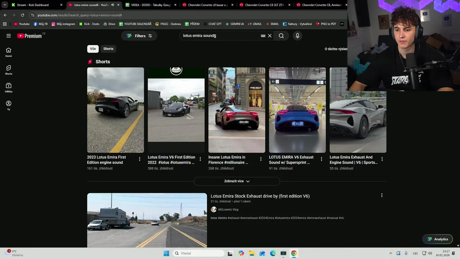Open the PNG to PDF bookmark

pos(326,24)
